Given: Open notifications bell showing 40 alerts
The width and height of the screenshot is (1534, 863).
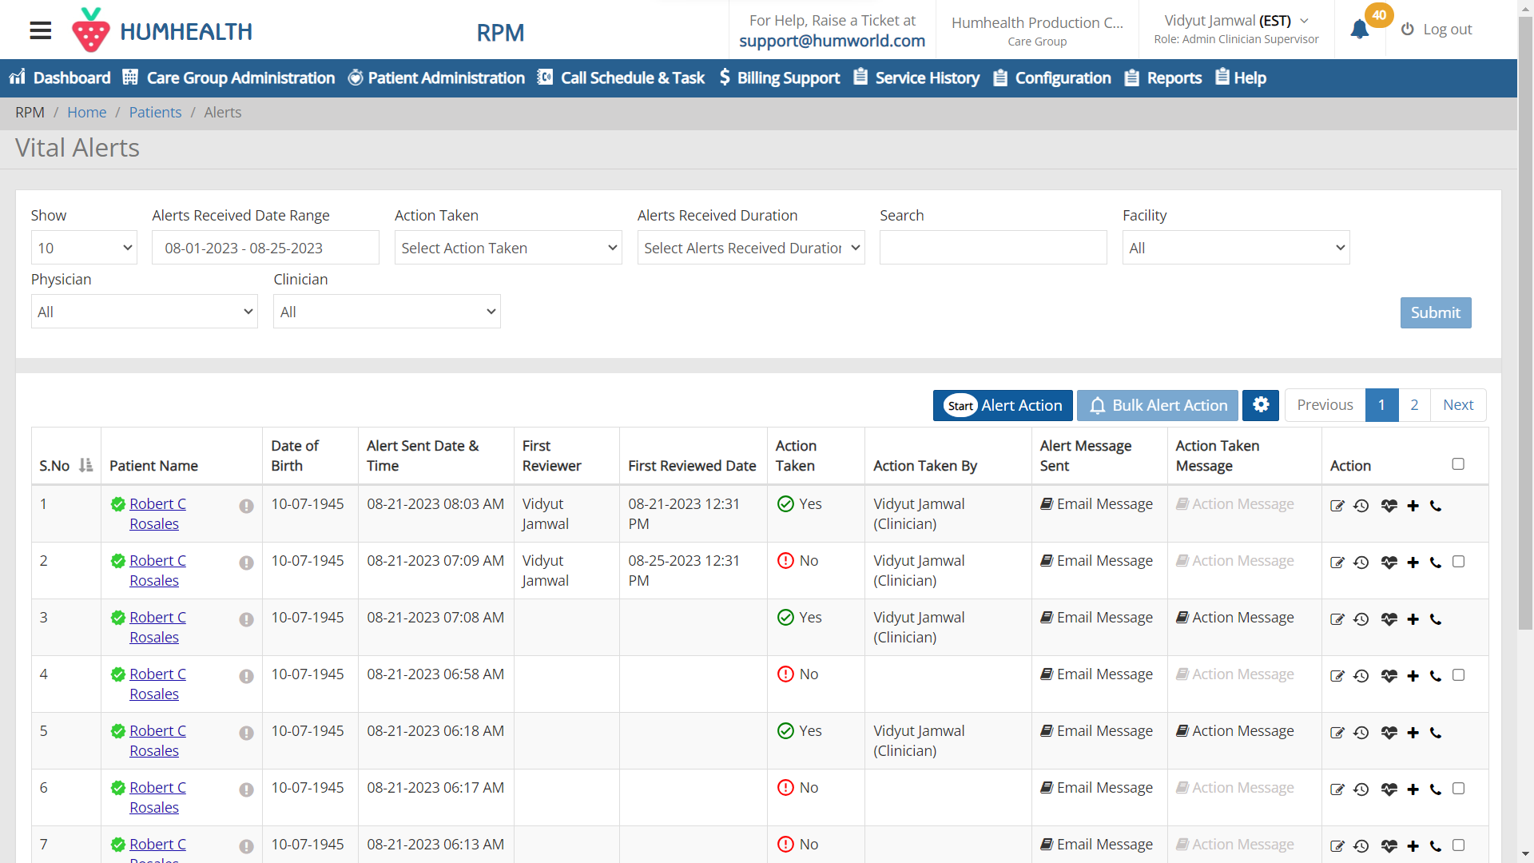Looking at the screenshot, I should click(1359, 30).
